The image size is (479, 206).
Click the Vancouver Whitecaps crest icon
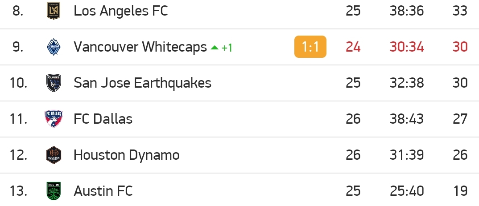click(x=54, y=47)
